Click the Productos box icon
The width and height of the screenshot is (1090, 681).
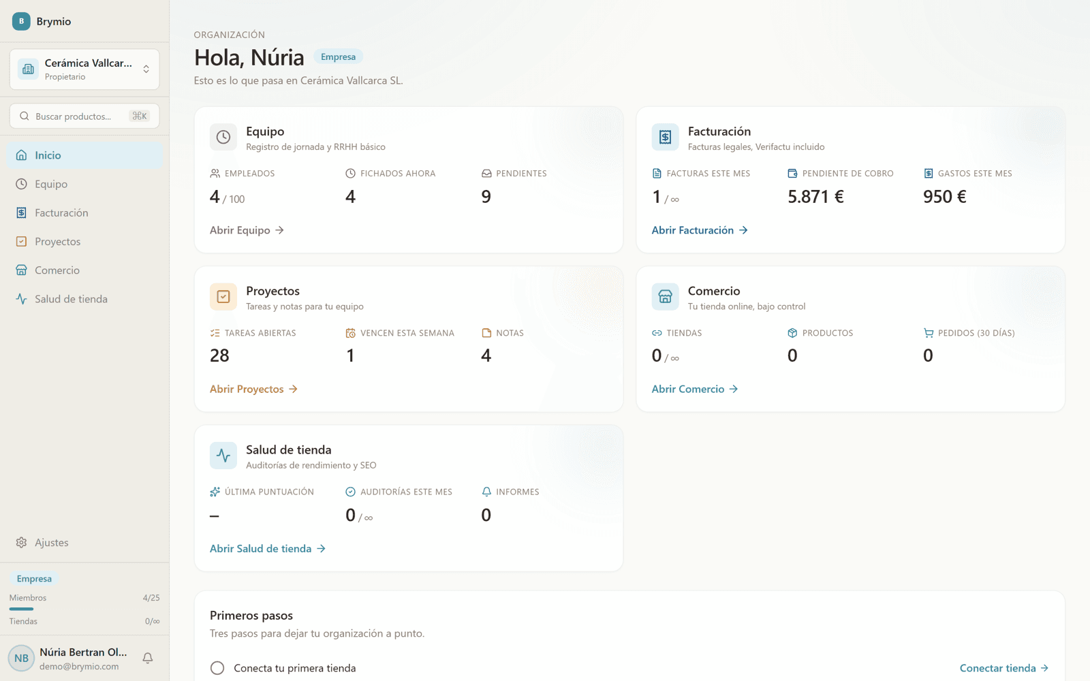click(x=792, y=333)
